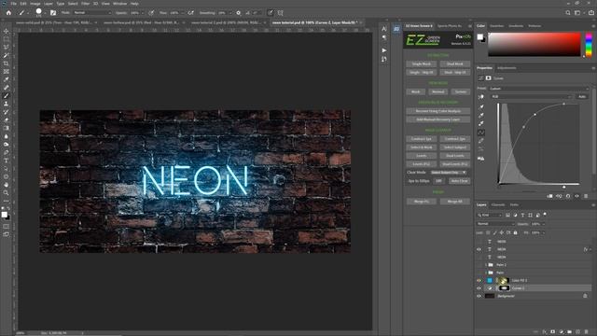
Task: Open the layer blend mode Normal dropdown
Action: 495,224
